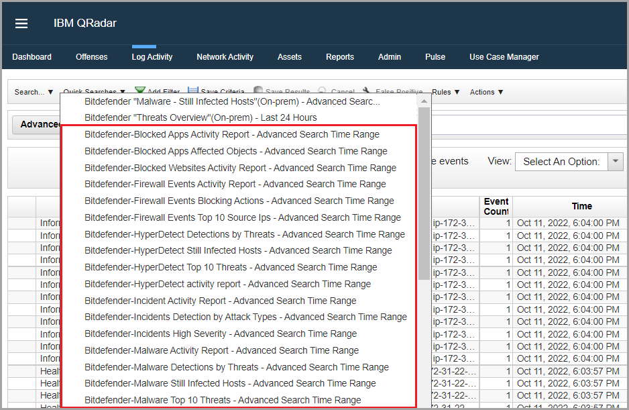Screen dimensions: 629x410
Task: Click the Save Results icon
Action: tap(258, 91)
